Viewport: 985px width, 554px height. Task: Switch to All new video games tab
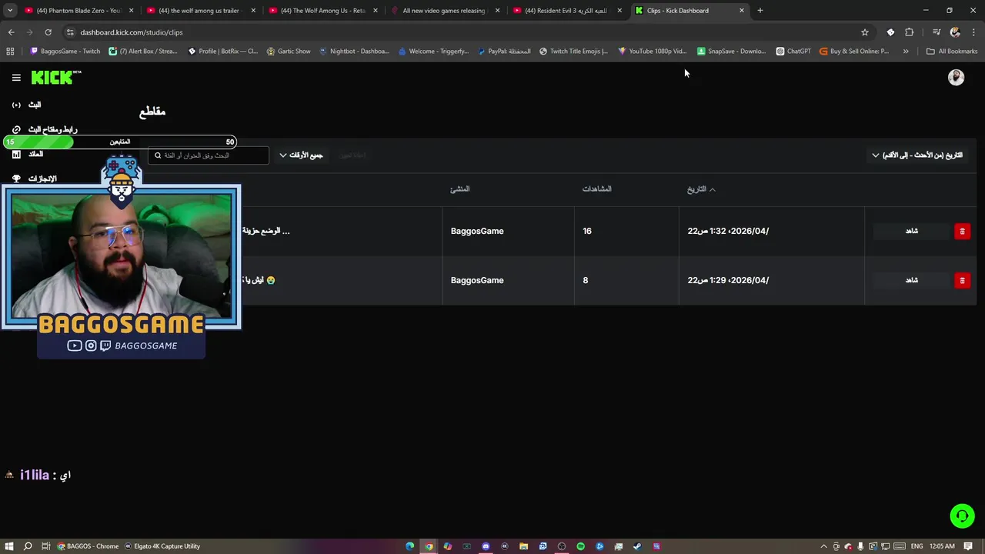(x=446, y=11)
